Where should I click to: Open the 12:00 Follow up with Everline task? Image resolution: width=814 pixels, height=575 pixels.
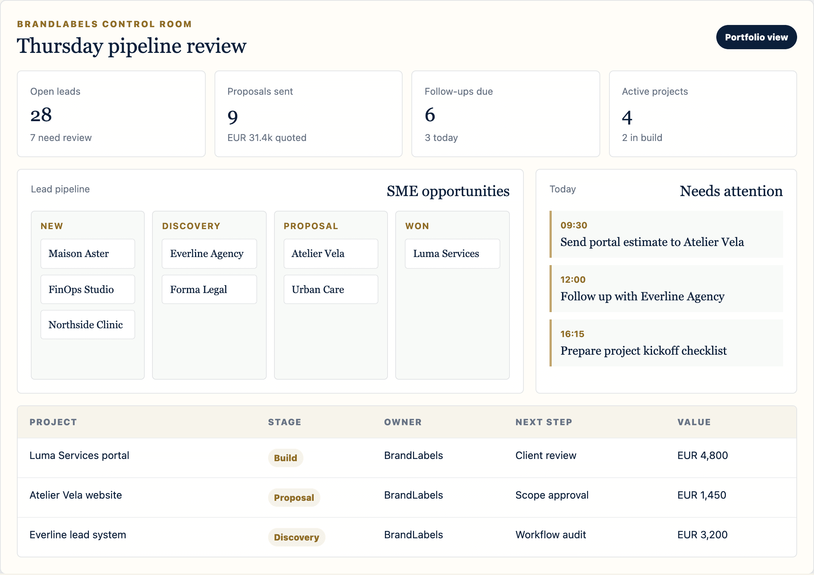coord(666,289)
